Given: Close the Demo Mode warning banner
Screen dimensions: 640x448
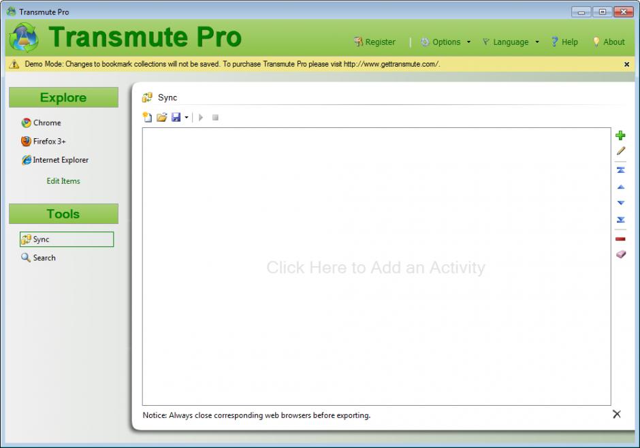Looking at the screenshot, I should click(x=626, y=65).
